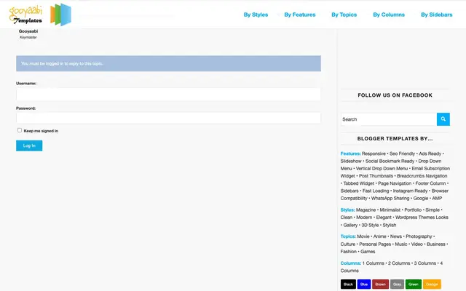Open the Magazine style link
Image resolution: width=466 pixels, height=291 pixels.
coord(366,210)
